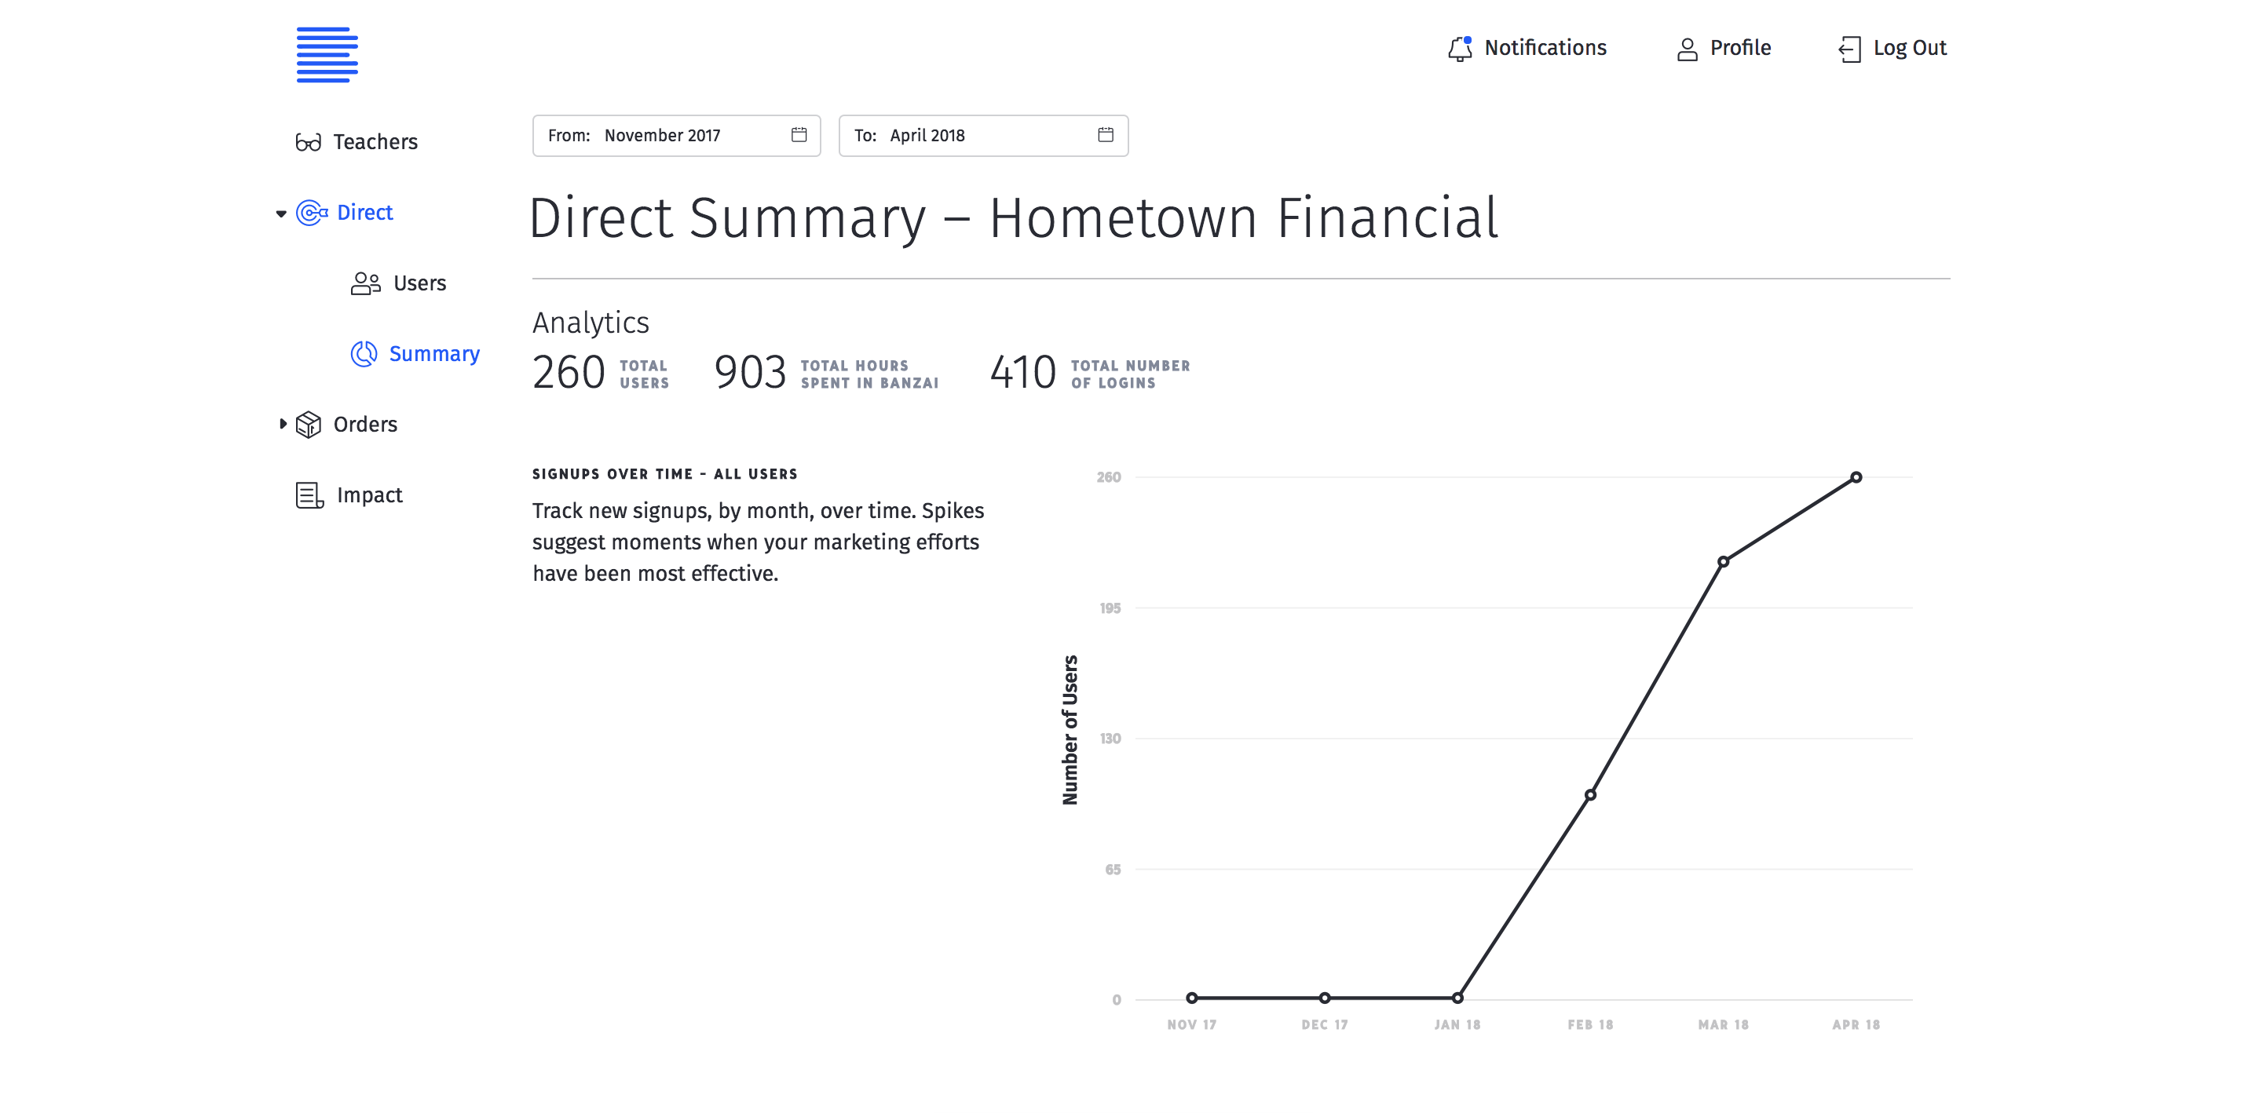2249x1113 pixels.
Task: Open the To date calendar icon
Action: click(1106, 134)
